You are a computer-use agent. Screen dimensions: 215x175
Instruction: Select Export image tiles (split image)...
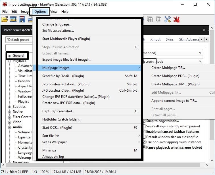click(89, 60)
